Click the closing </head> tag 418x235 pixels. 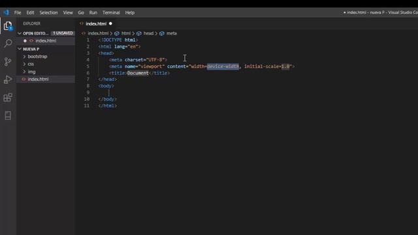click(107, 80)
